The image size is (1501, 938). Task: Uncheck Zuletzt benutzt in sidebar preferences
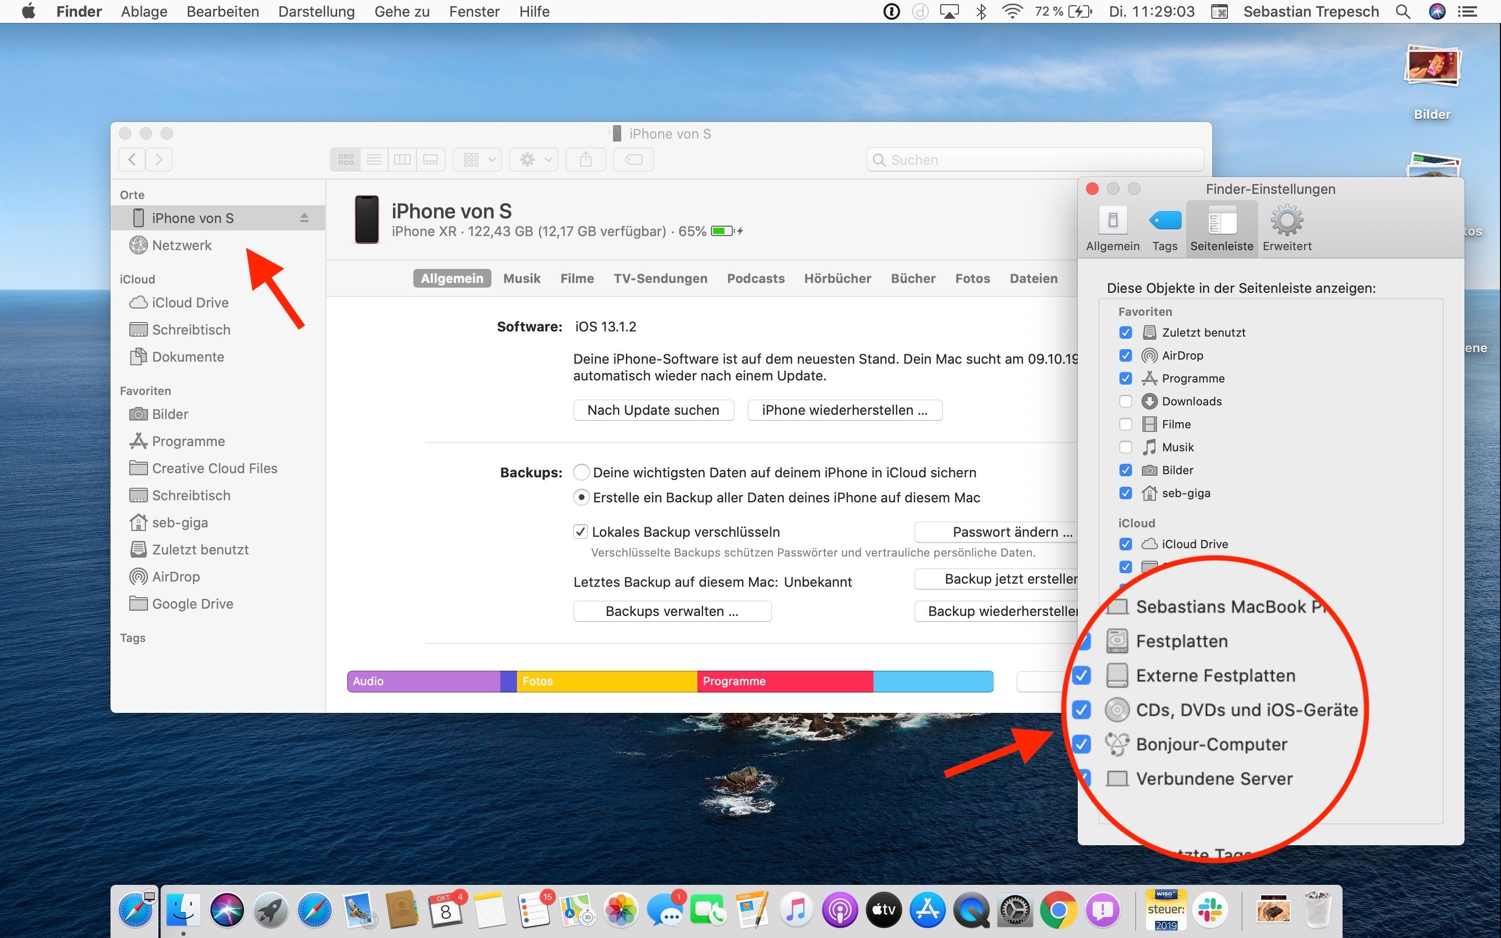[x=1125, y=332]
